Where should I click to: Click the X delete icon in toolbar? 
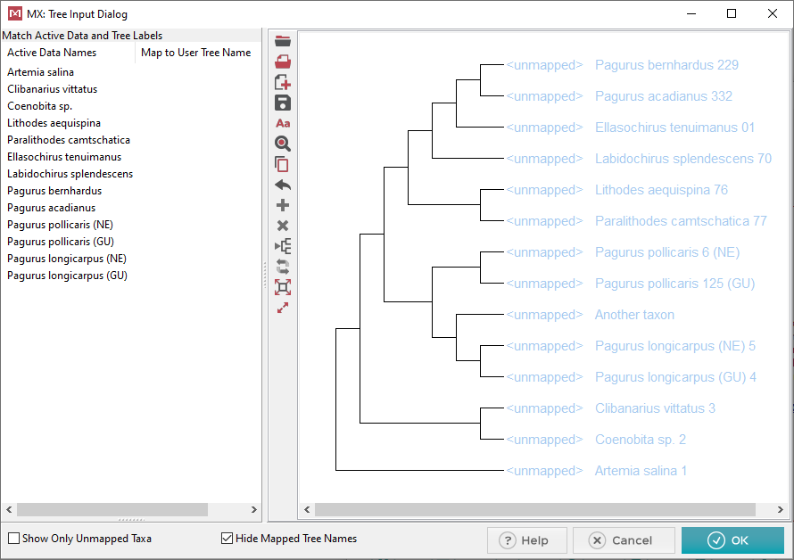click(x=283, y=226)
